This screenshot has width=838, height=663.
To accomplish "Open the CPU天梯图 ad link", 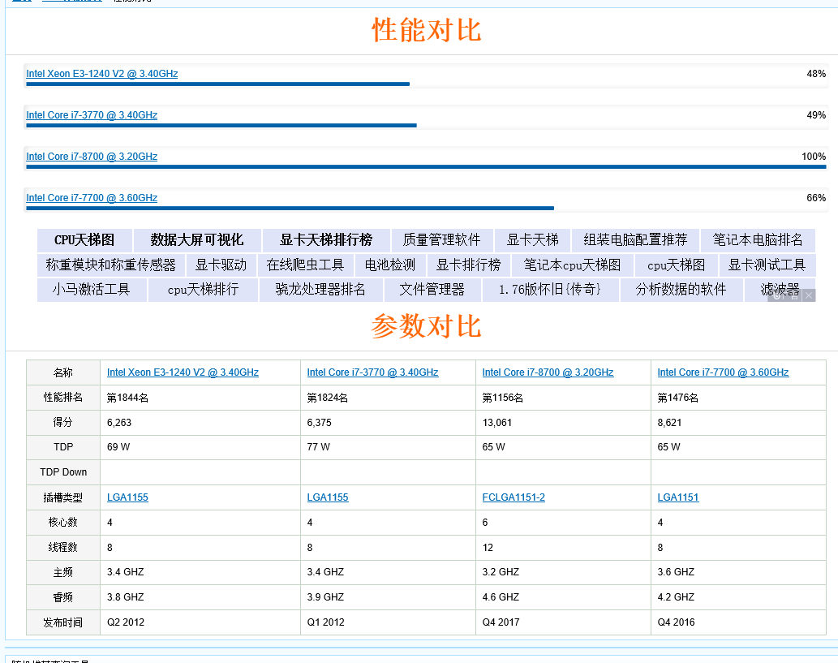I will click(84, 240).
